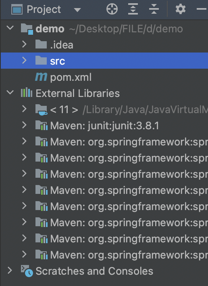Click the Expand All icon
This screenshot has height=286, width=208.
[133, 9]
